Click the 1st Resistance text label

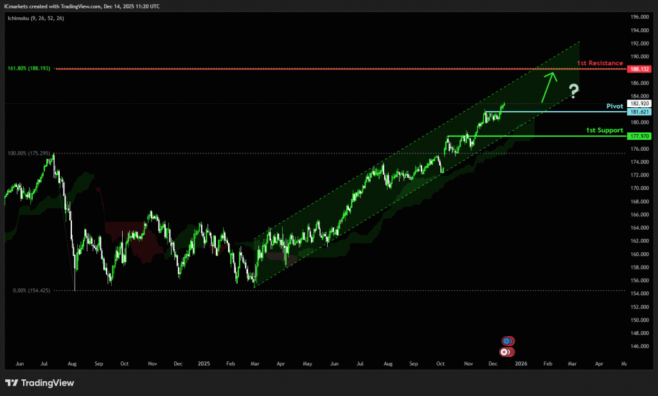pos(600,63)
